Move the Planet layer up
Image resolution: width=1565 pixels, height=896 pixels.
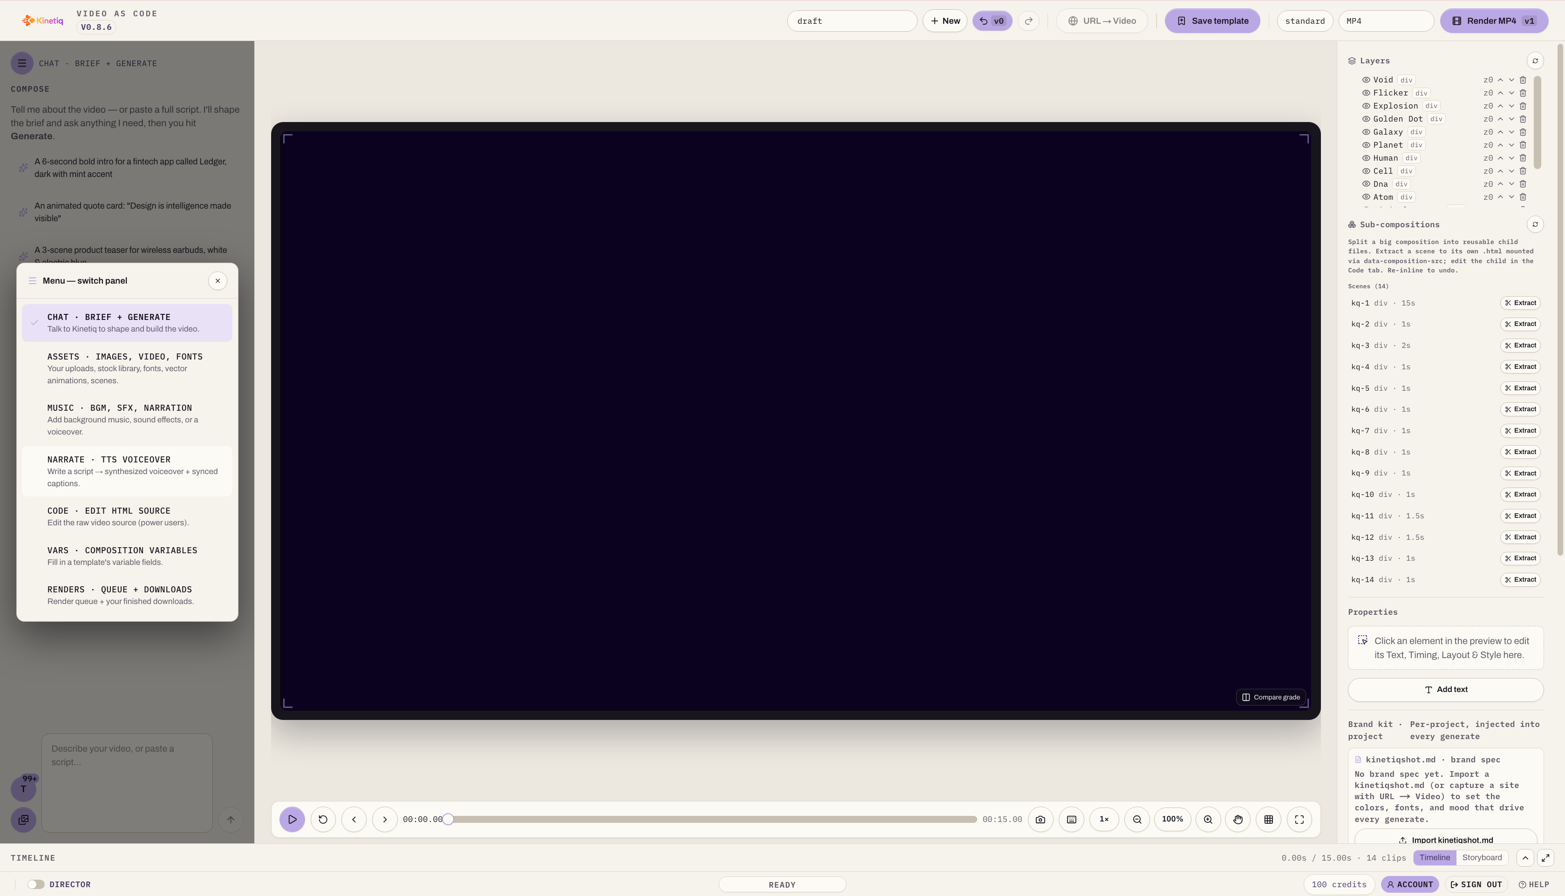(x=1500, y=145)
